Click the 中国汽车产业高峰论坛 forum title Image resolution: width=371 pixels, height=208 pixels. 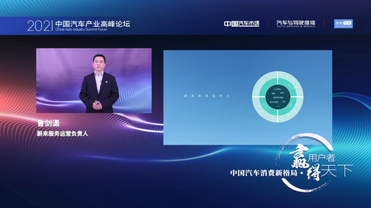tap(93, 23)
